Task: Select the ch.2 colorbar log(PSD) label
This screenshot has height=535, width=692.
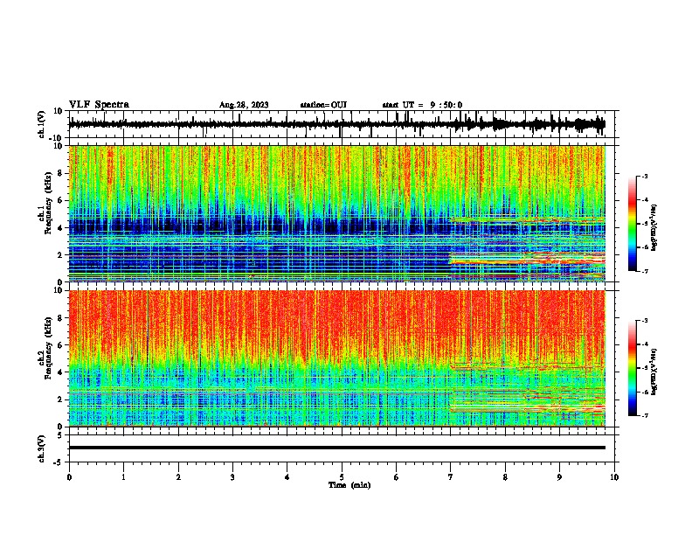Action: coord(654,372)
